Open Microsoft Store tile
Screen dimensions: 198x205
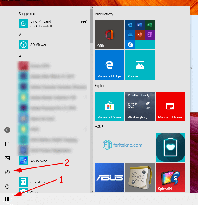point(110,106)
